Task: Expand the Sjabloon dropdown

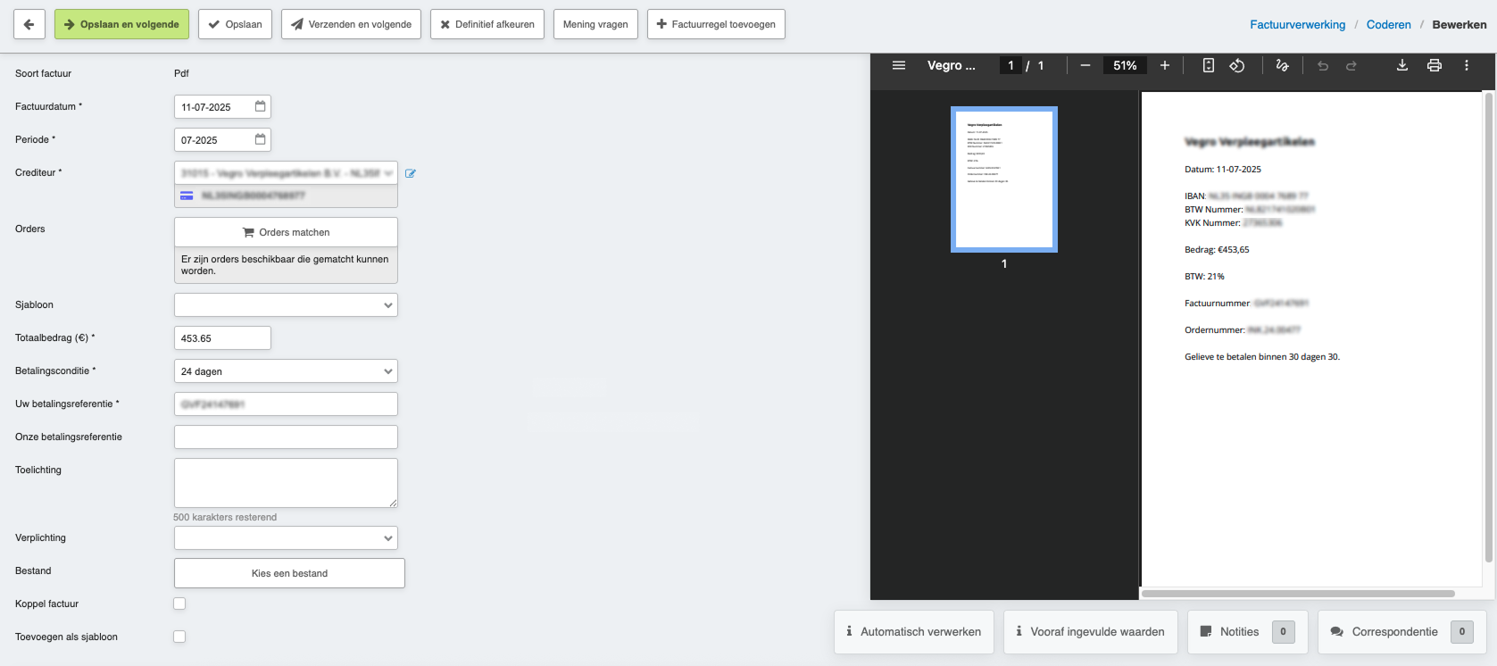Action: click(286, 305)
